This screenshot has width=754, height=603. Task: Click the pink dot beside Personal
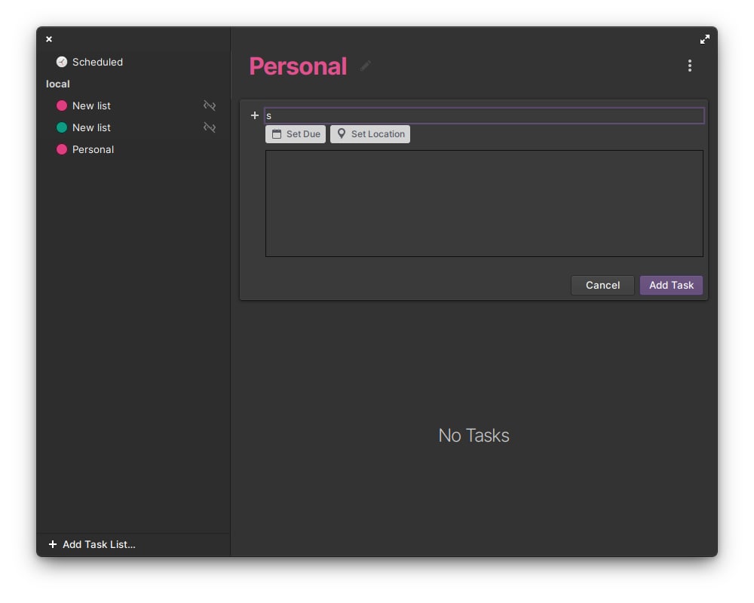(x=62, y=149)
